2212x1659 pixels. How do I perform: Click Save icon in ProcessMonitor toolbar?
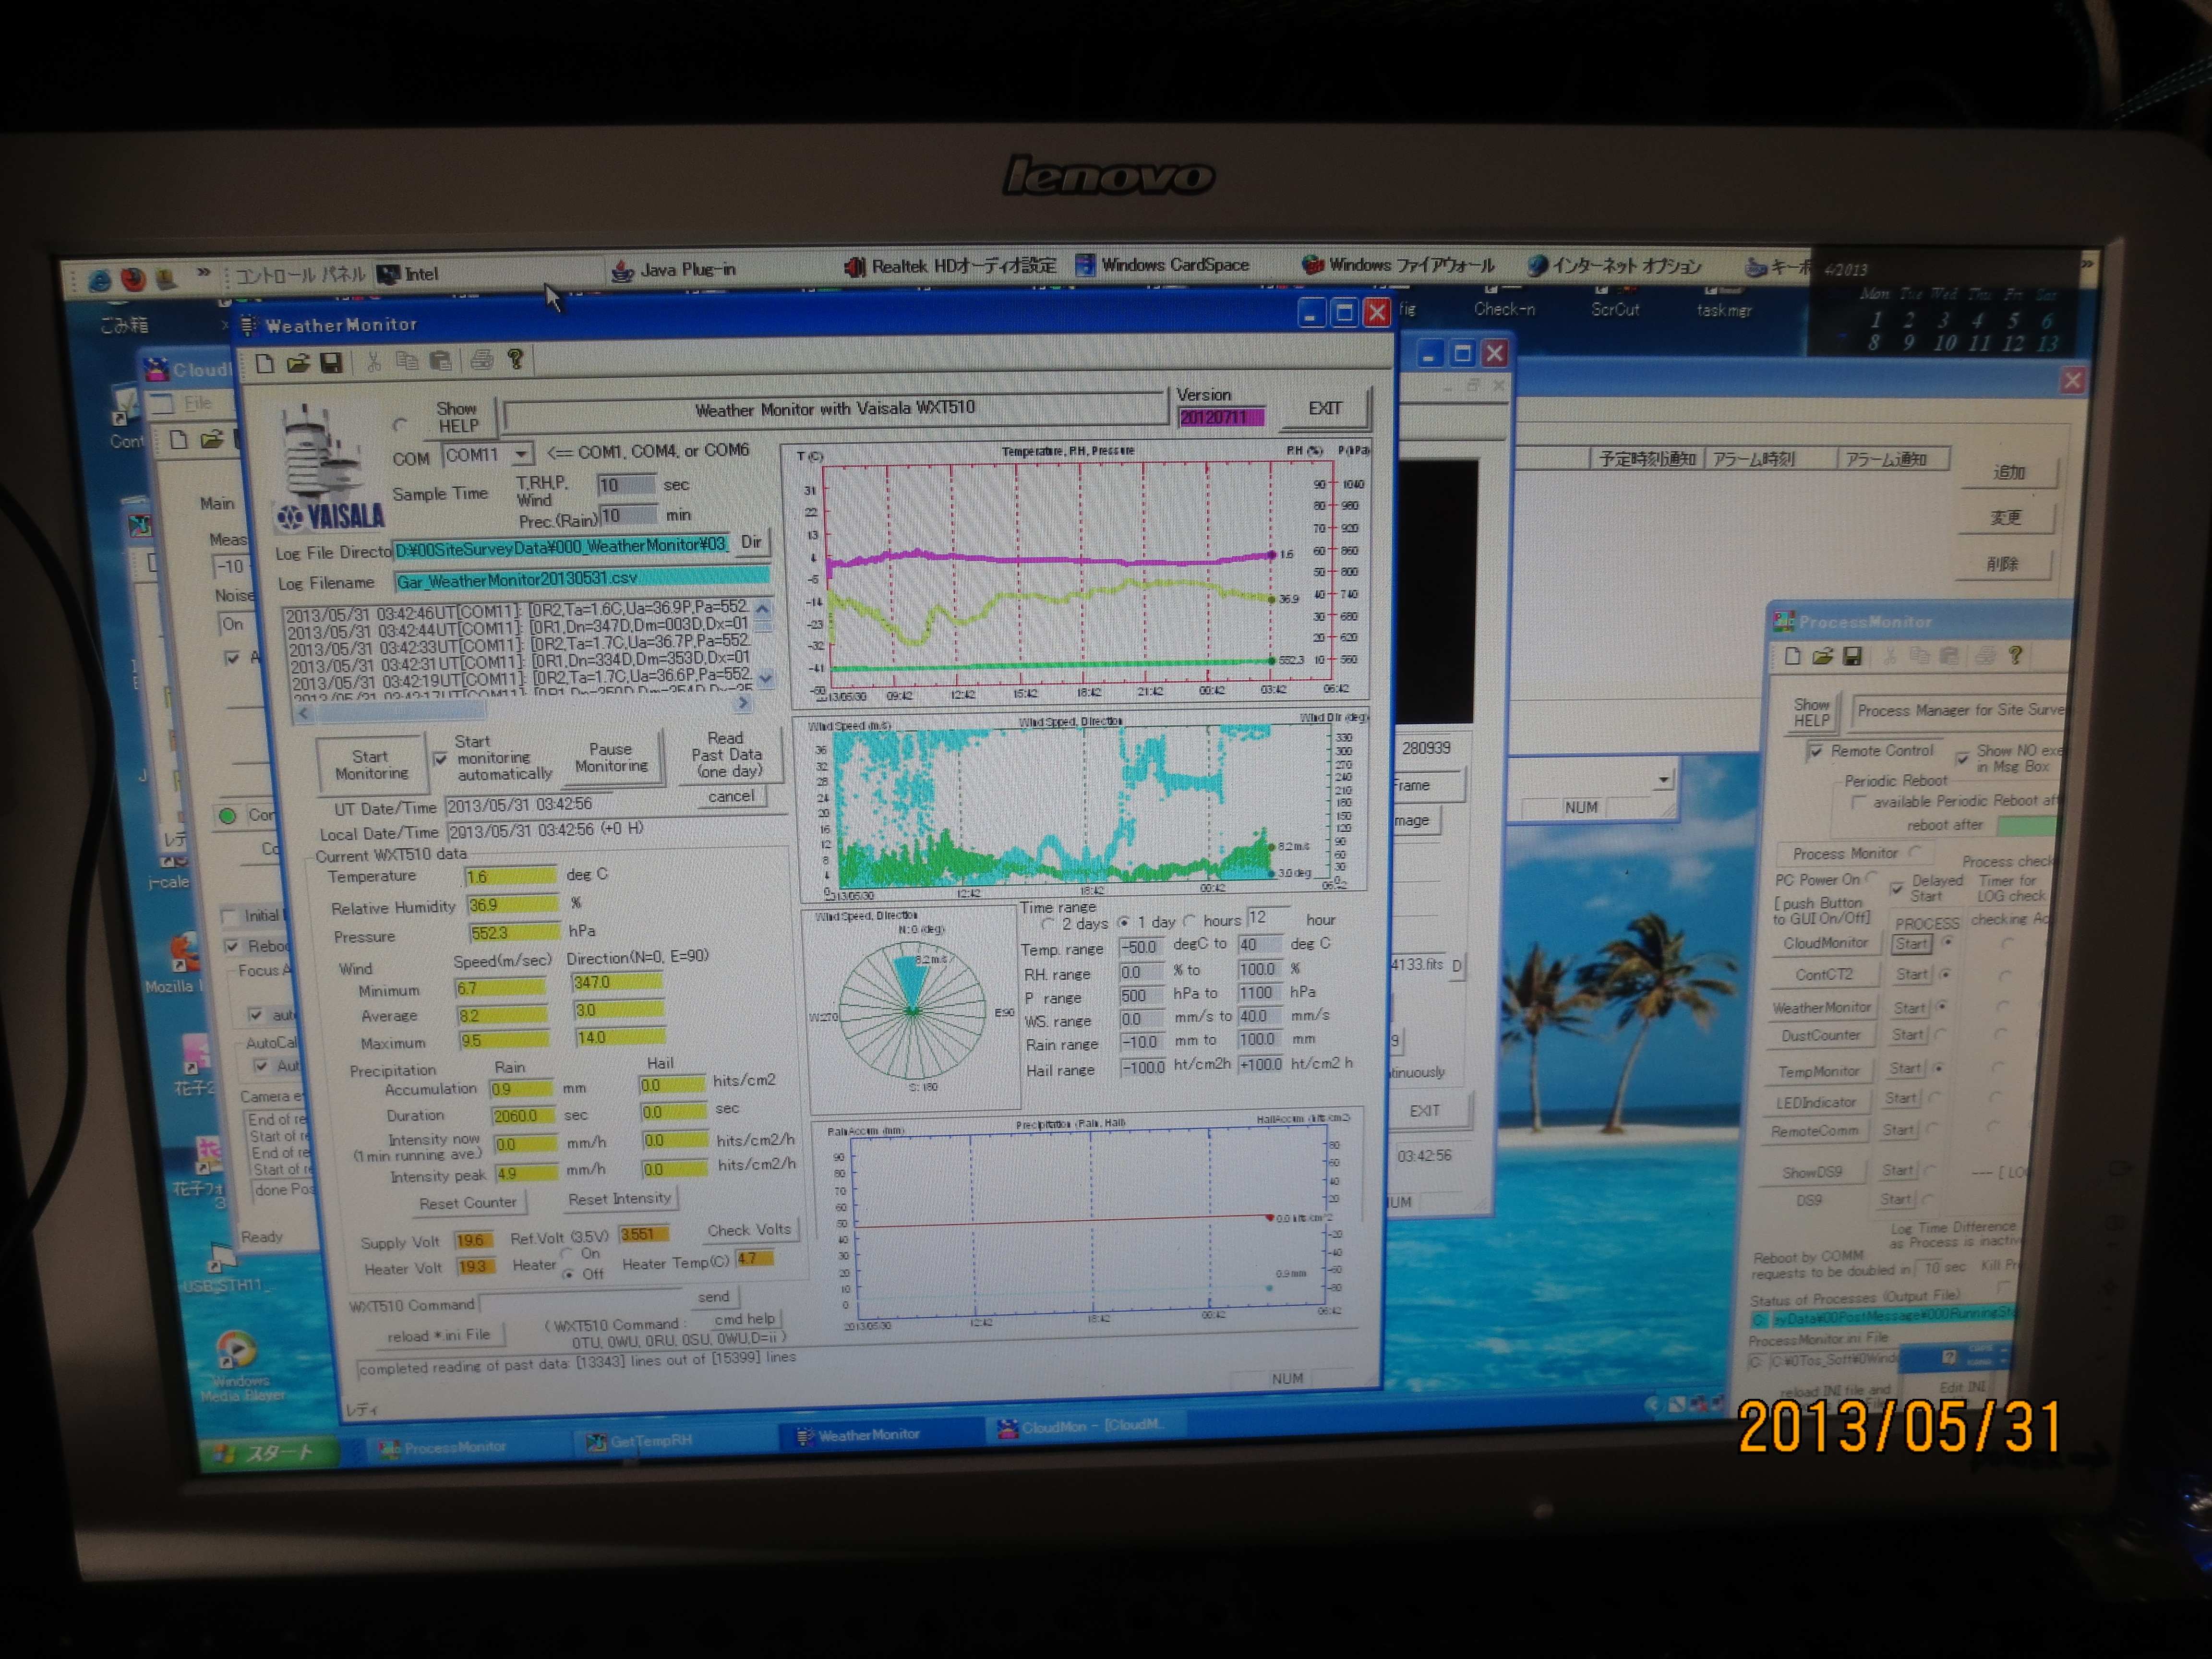[x=1853, y=656]
